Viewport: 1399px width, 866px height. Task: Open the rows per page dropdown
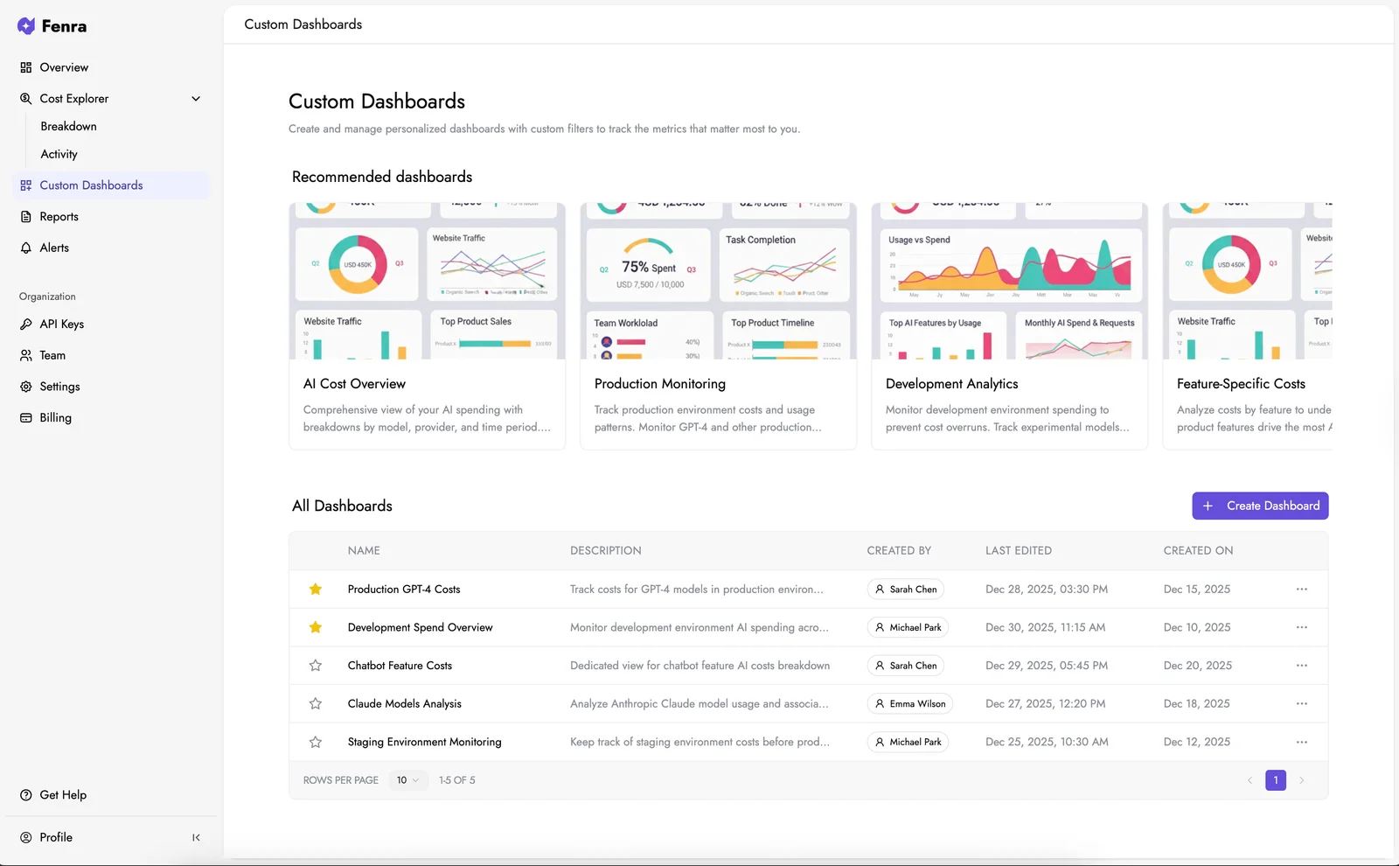tap(407, 779)
